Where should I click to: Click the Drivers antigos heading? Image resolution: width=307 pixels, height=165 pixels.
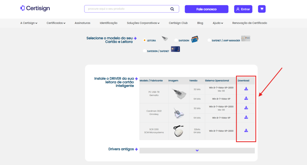tap(121, 149)
